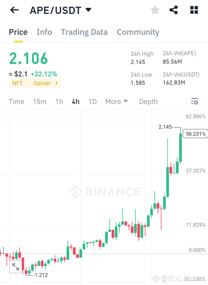Open the Community tab
Viewport: 208px width, 285px height.
pyautogui.click(x=138, y=32)
